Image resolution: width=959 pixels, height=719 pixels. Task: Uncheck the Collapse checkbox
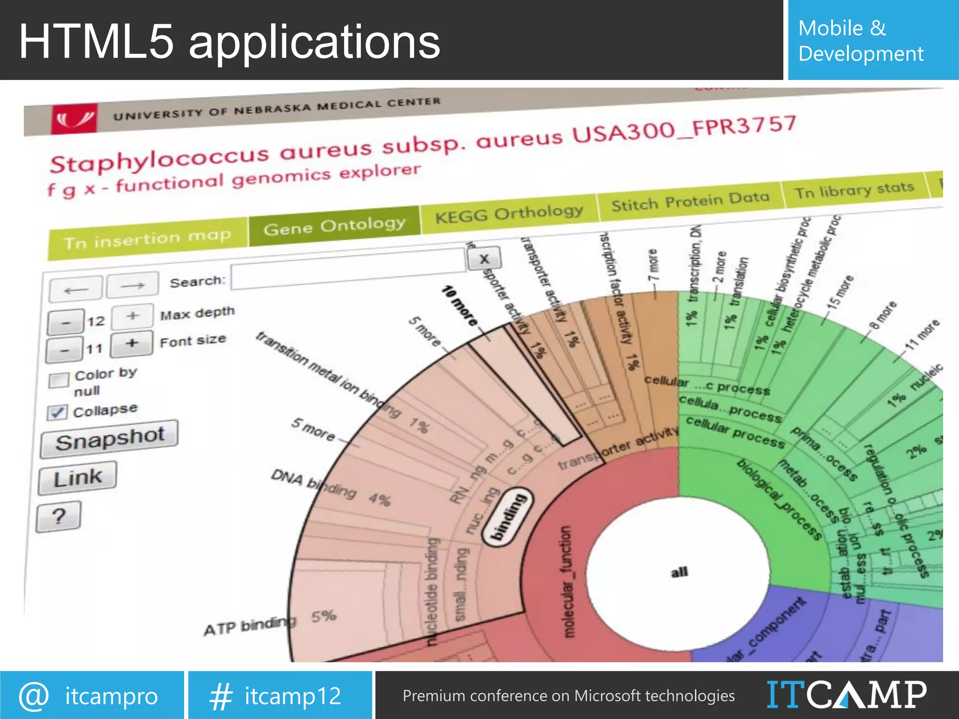(x=57, y=412)
